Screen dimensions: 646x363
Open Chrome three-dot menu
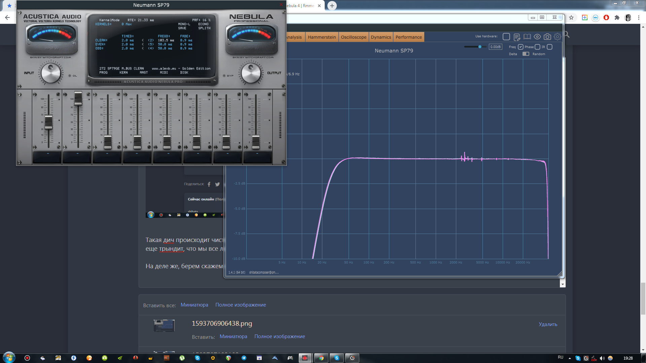(x=639, y=17)
